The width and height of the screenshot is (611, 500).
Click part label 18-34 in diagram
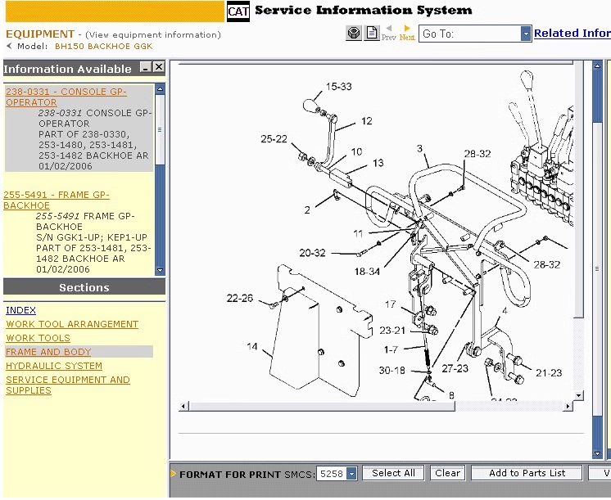pos(367,272)
